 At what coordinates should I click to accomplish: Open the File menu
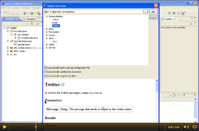pyautogui.click(x=3, y=8)
